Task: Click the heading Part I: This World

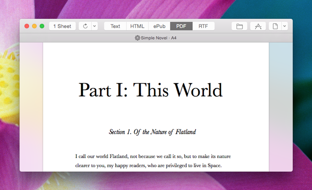Action: tap(151, 90)
